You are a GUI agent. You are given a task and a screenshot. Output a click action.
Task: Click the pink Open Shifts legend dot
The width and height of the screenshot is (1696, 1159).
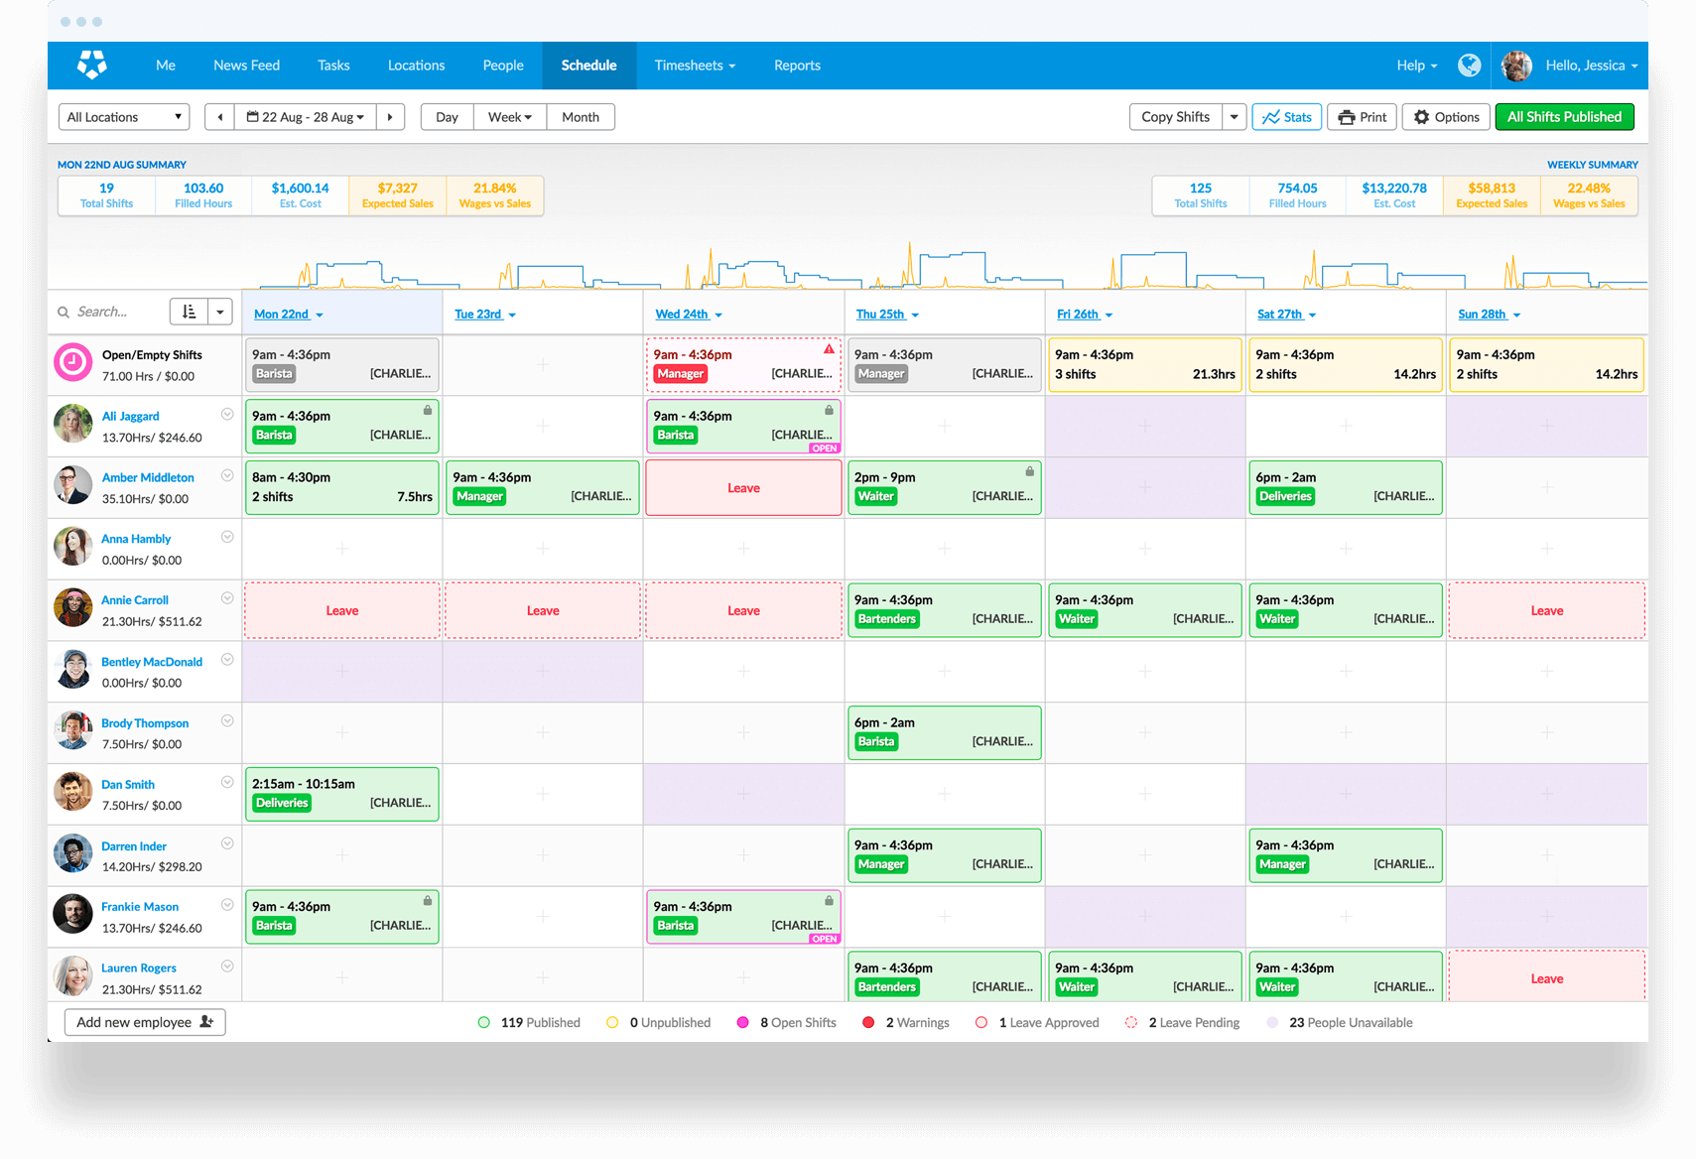pos(742,1022)
